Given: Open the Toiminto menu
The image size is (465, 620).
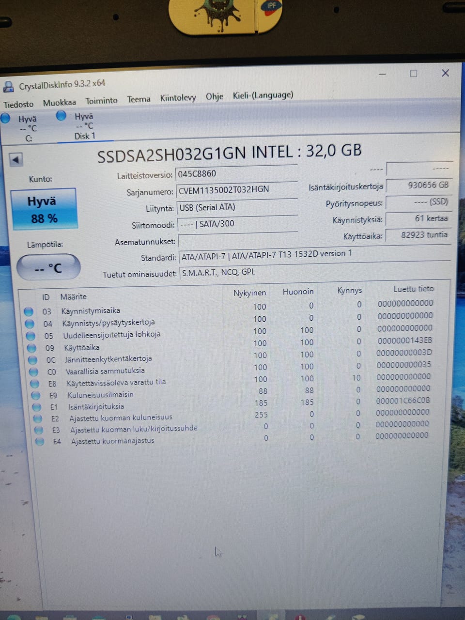Looking at the screenshot, I should 101,101.
